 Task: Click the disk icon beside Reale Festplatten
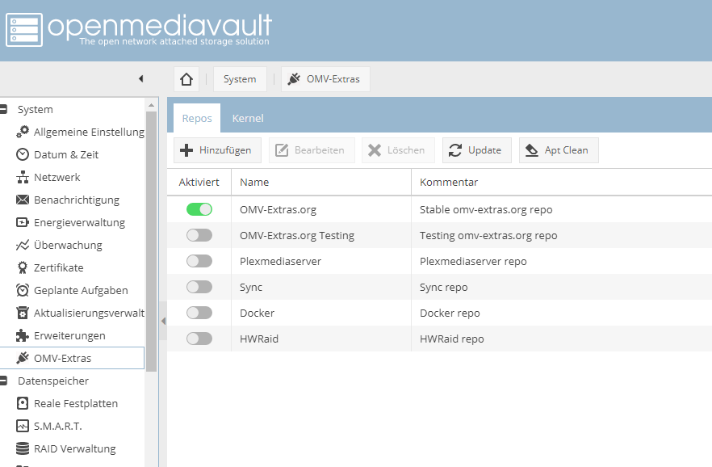click(23, 403)
